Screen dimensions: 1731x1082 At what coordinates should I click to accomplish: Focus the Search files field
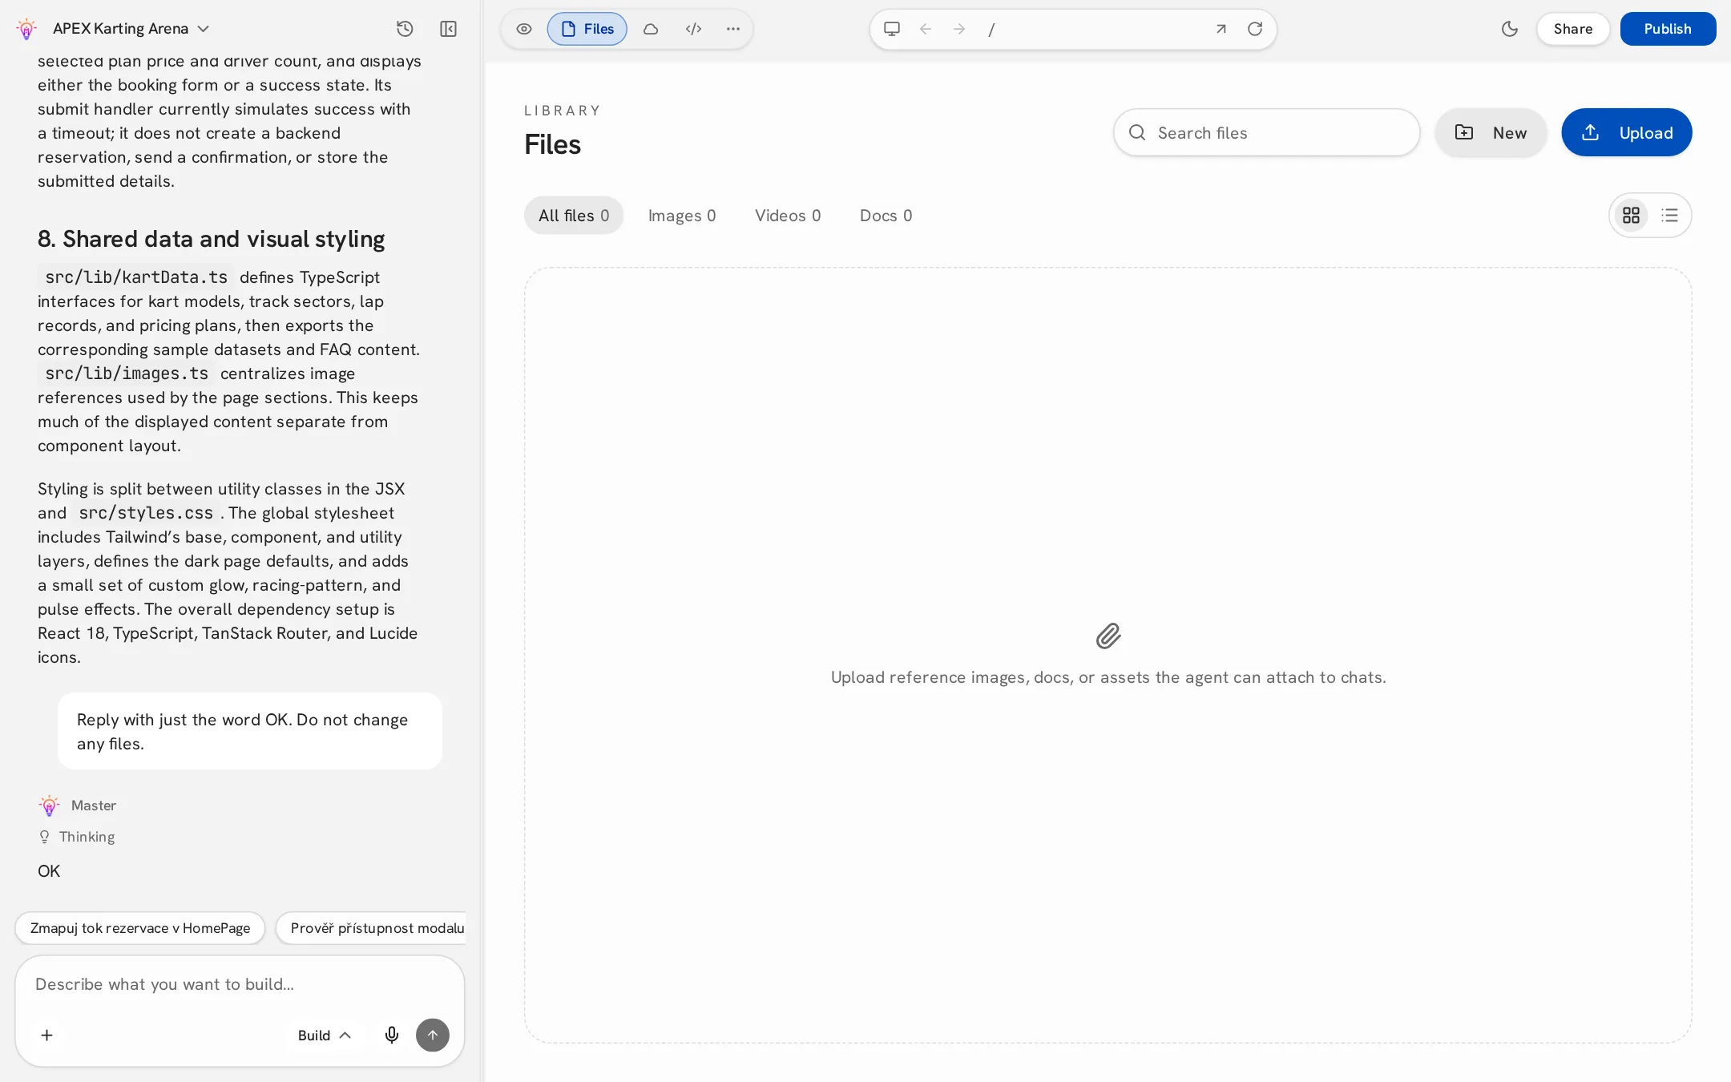pyautogui.click(x=1266, y=132)
